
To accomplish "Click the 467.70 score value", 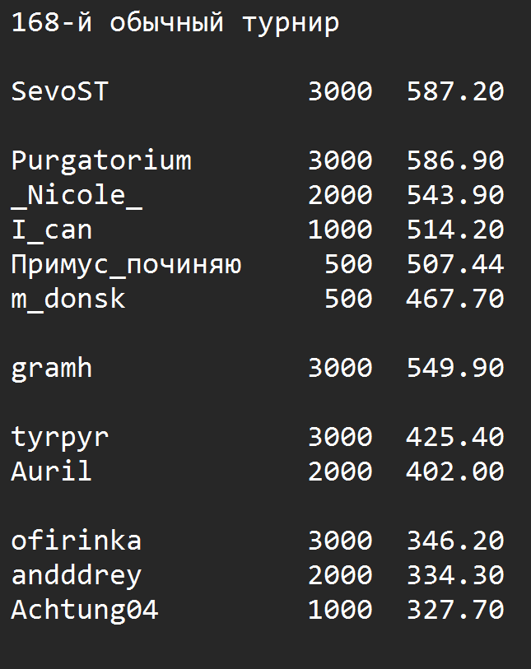I will (455, 299).
